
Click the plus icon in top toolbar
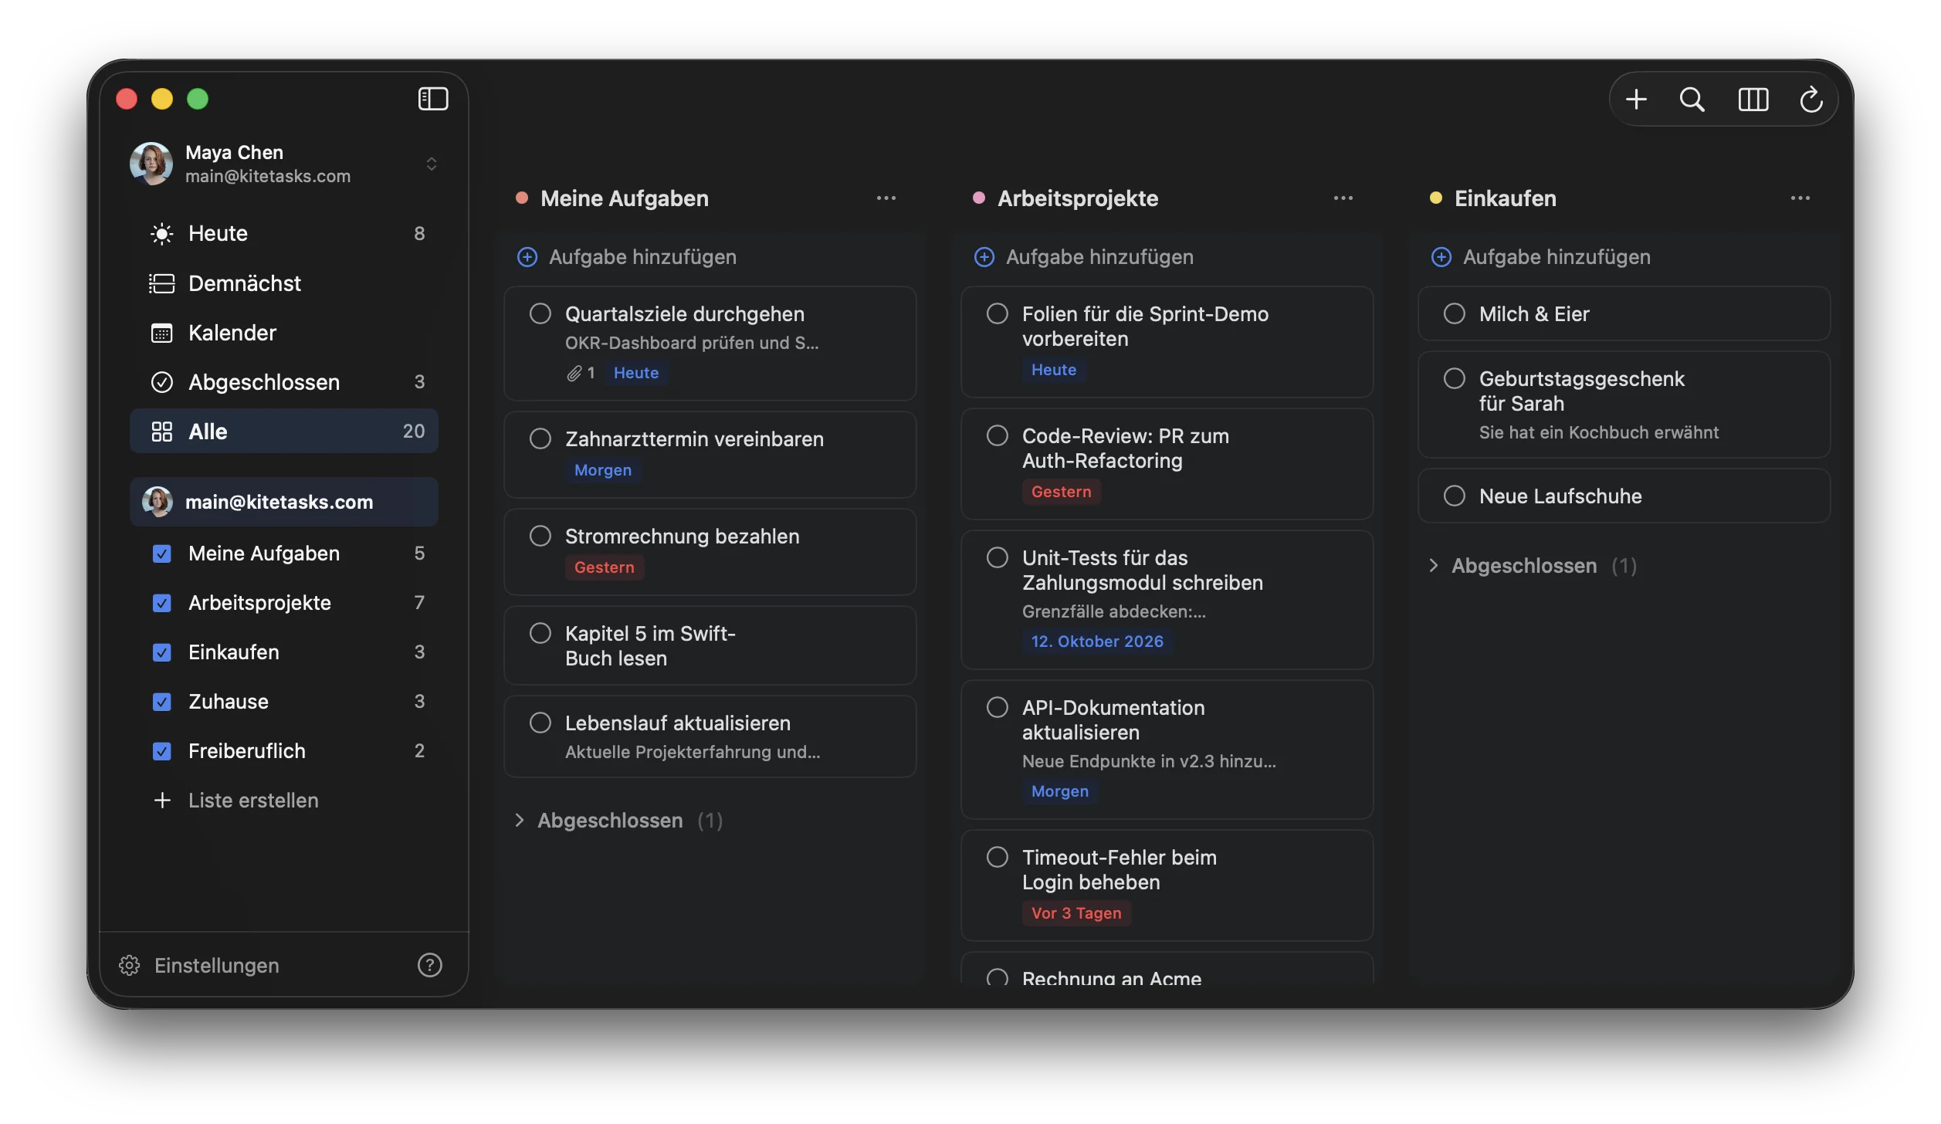point(1635,99)
